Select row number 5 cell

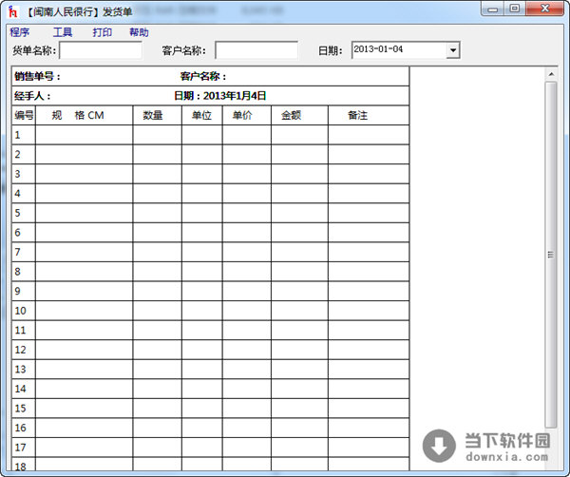pyautogui.click(x=24, y=213)
